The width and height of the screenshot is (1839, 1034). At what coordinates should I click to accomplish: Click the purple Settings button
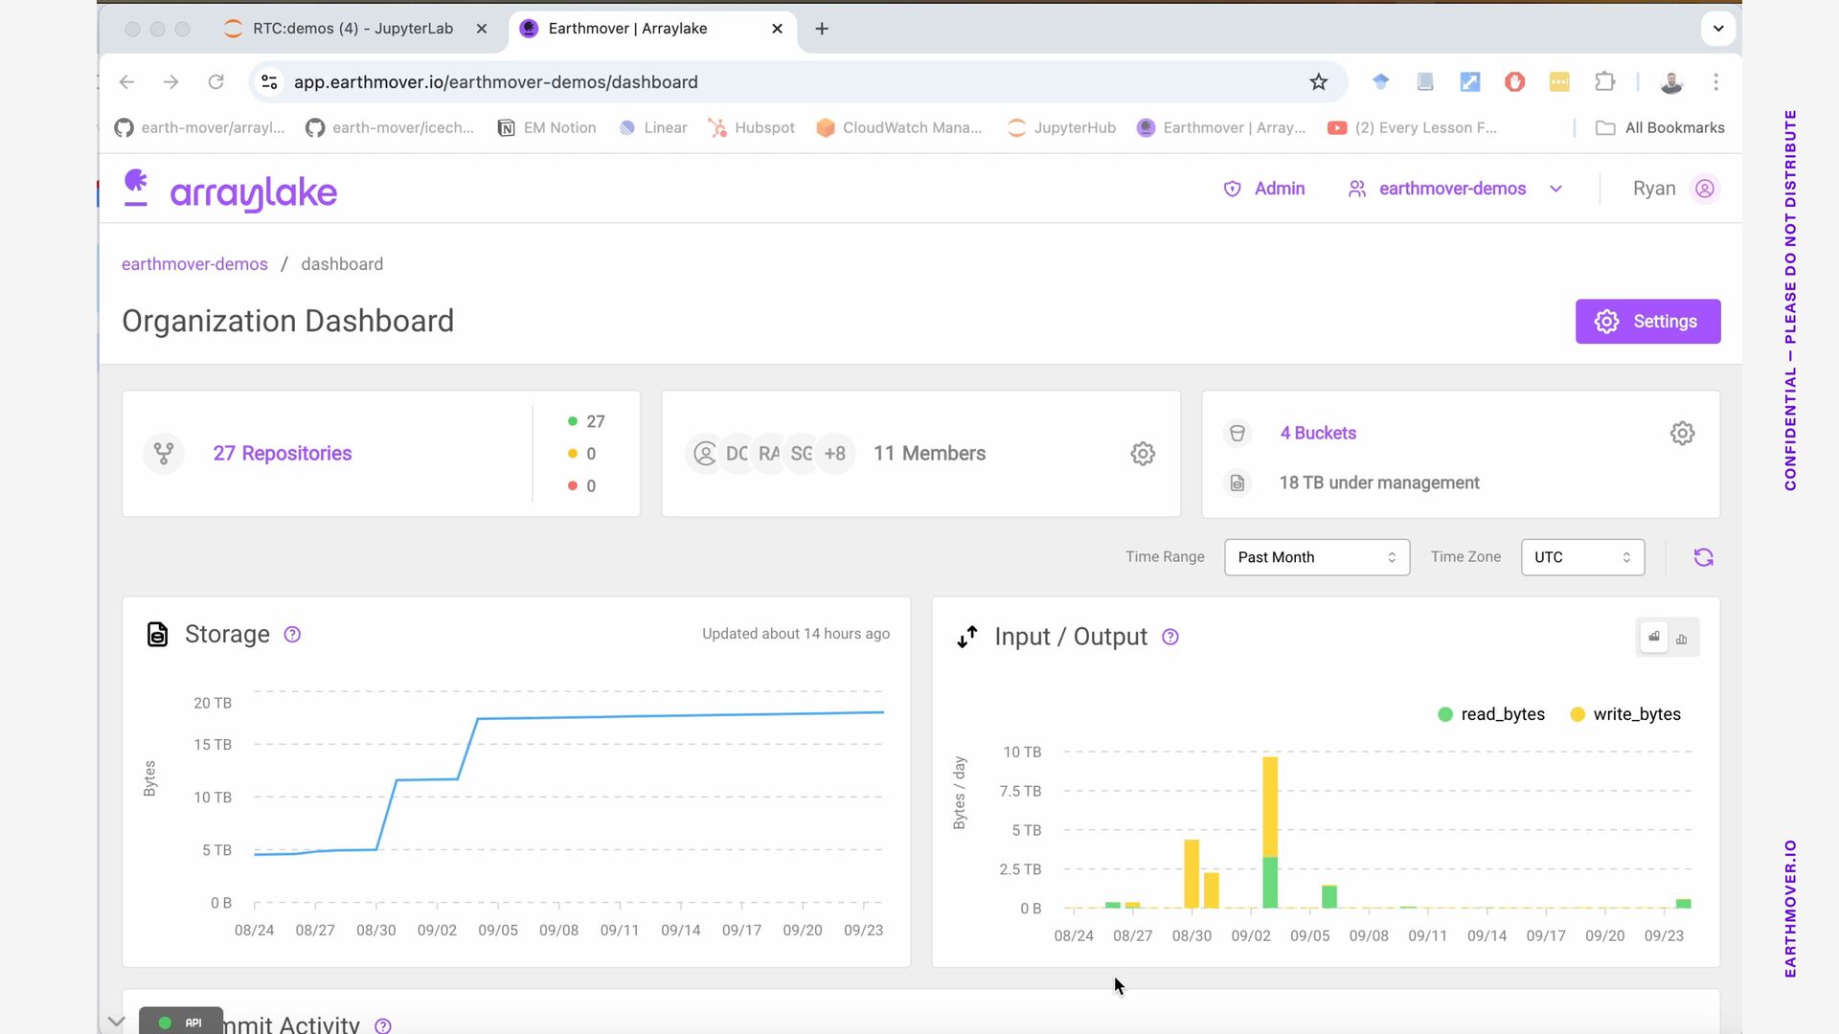(x=1647, y=322)
